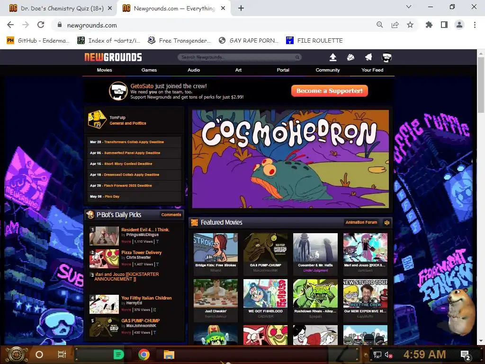The image size is (485, 364).
Task: Click the muted volume icon in system tray
Action: (388, 355)
